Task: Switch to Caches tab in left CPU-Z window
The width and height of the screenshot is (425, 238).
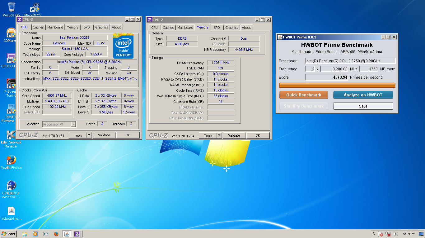Action: click(x=38, y=27)
